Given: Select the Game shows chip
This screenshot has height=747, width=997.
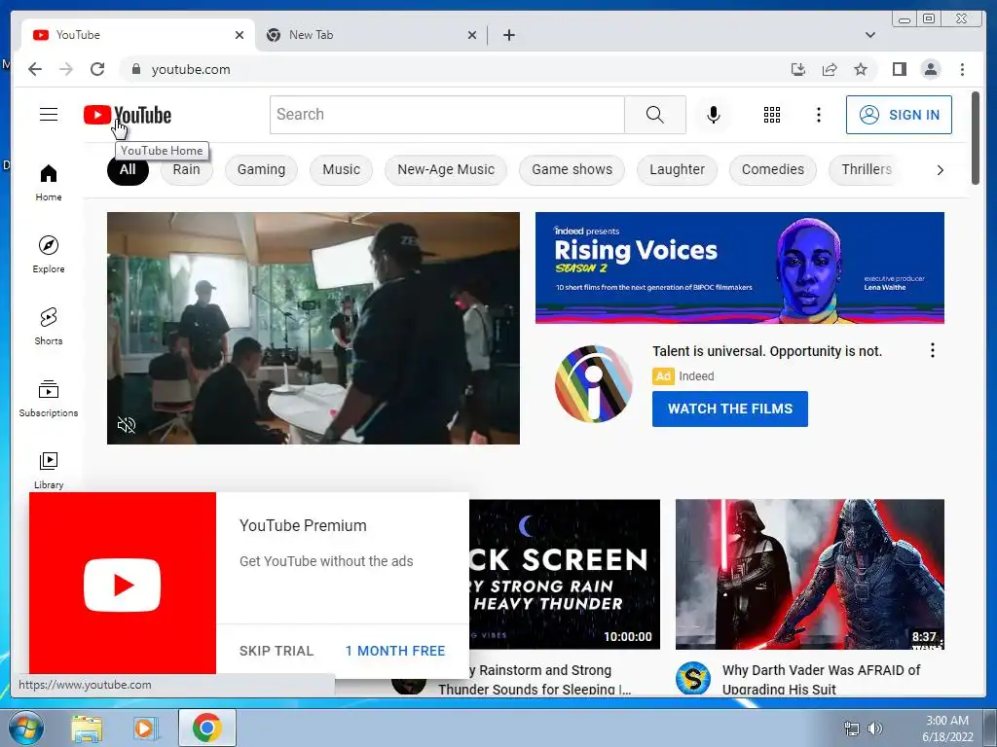Looking at the screenshot, I should 572,169.
